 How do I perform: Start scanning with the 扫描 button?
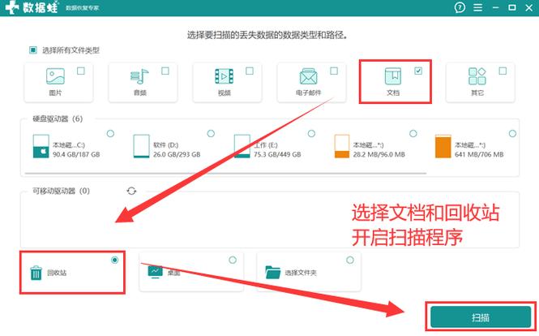click(x=481, y=317)
